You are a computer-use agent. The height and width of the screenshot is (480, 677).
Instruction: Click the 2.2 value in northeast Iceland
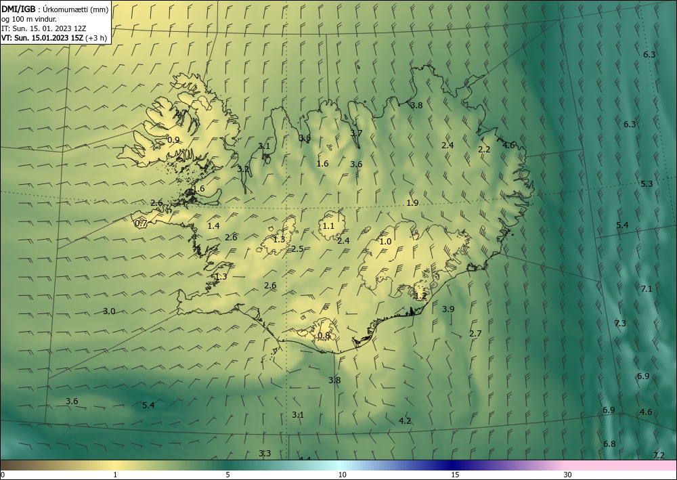[x=485, y=150]
